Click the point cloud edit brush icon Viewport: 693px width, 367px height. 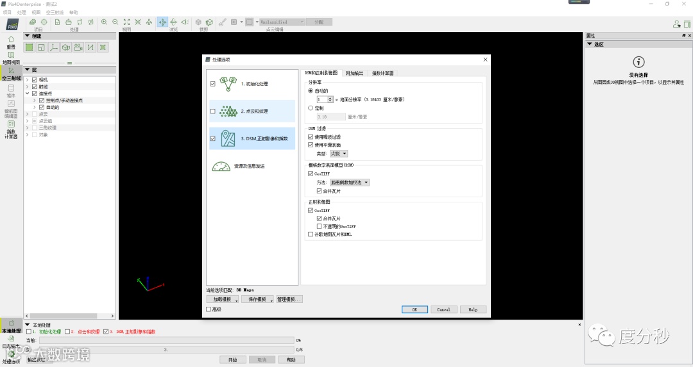[222, 22]
